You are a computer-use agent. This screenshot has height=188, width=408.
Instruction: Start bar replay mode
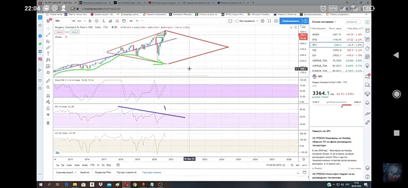pyautogui.click(x=130, y=21)
